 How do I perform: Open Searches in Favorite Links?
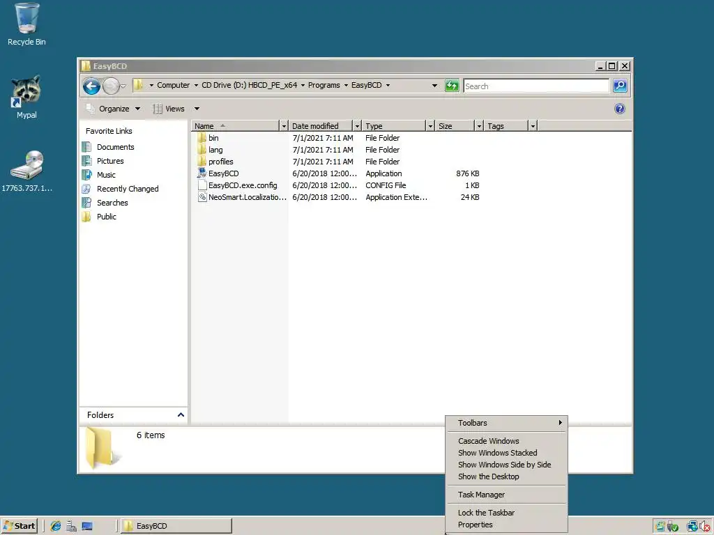click(112, 203)
